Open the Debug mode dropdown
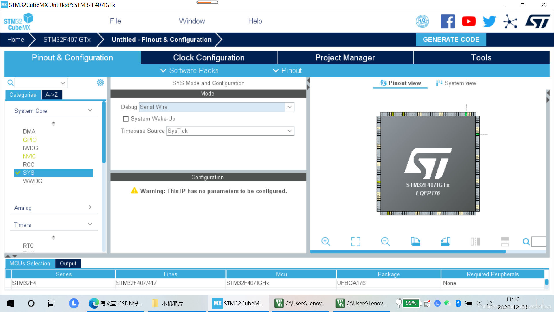The image size is (554, 312). click(289, 107)
